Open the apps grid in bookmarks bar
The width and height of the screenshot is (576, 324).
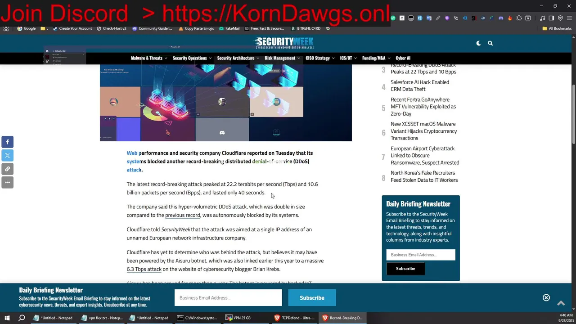tap(6, 28)
